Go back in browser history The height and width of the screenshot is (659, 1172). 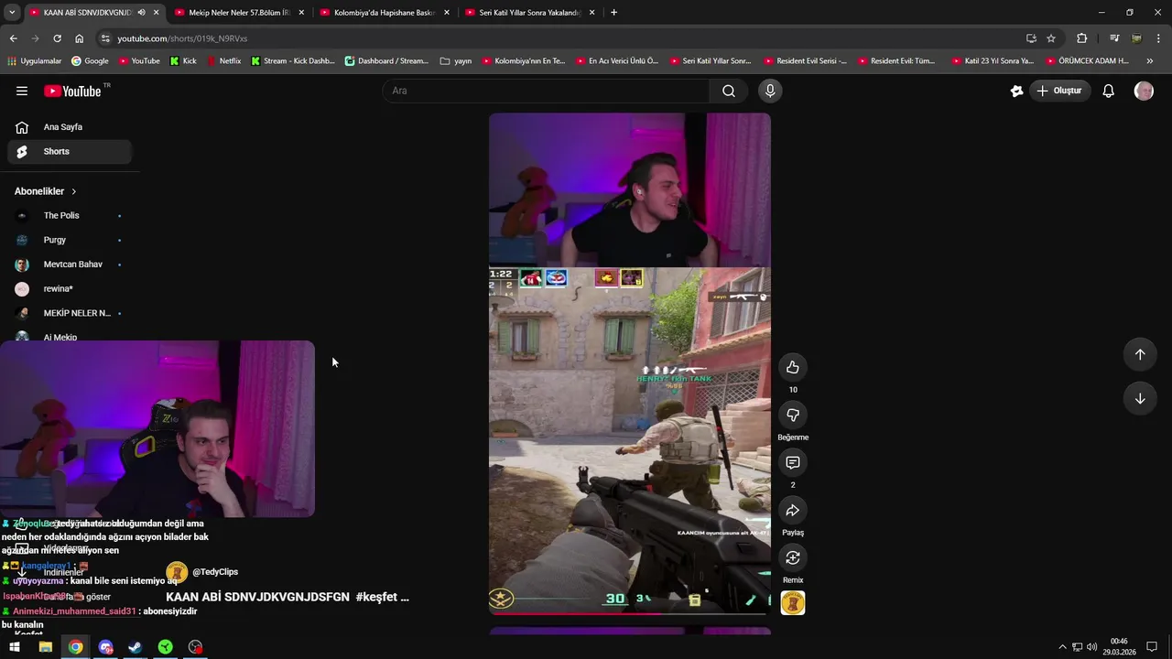13,38
